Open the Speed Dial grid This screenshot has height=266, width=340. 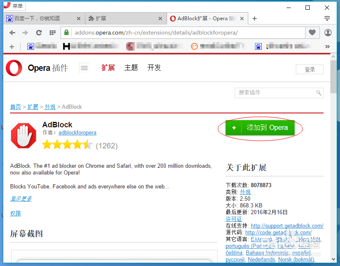pyautogui.click(x=53, y=33)
